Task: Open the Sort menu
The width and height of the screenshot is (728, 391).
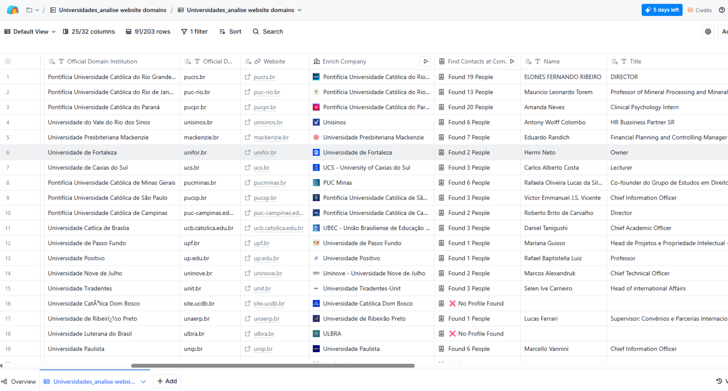Action: [230, 32]
